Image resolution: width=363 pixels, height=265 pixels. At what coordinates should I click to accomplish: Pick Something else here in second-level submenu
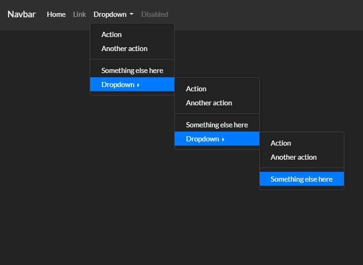click(x=217, y=125)
